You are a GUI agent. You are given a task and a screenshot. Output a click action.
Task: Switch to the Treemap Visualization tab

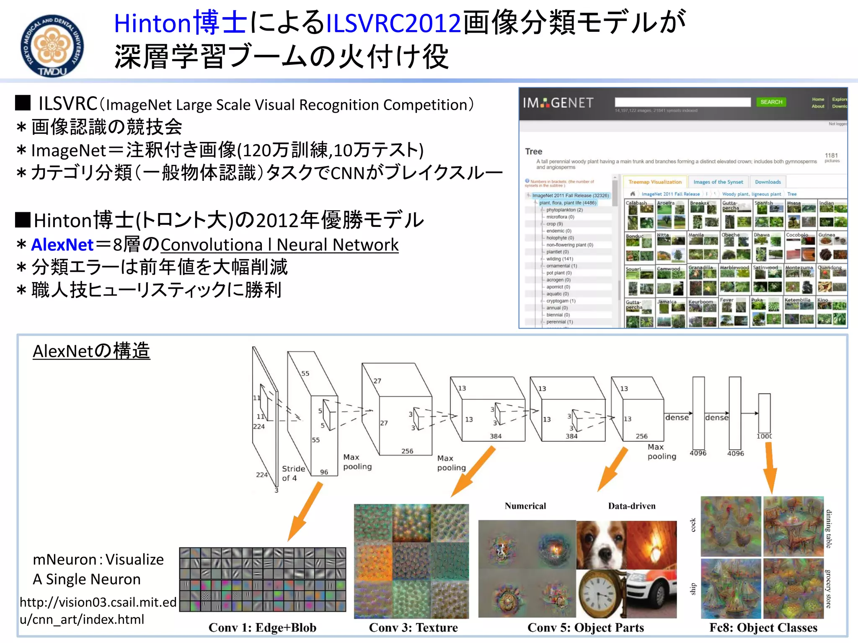pos(655,182)
